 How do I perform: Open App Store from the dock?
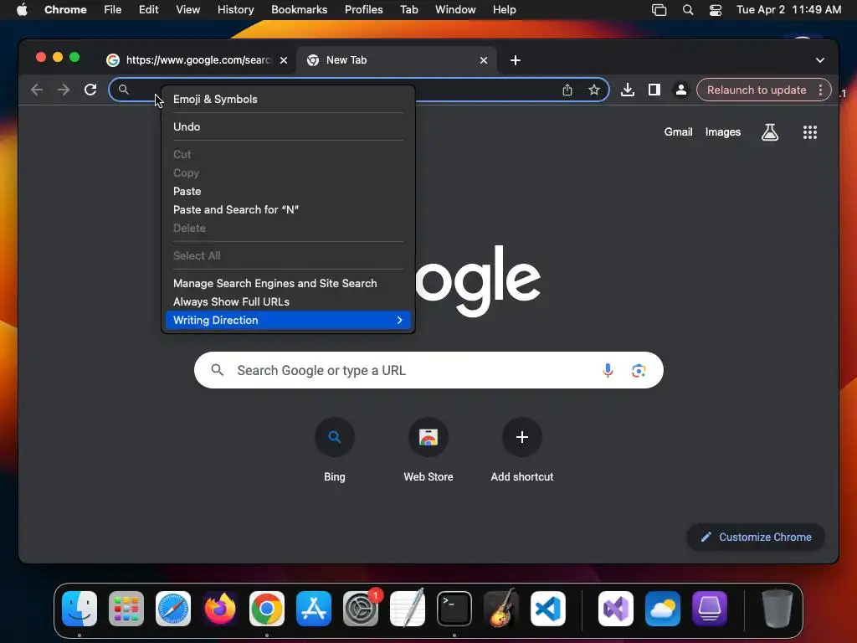pos(314,609)
